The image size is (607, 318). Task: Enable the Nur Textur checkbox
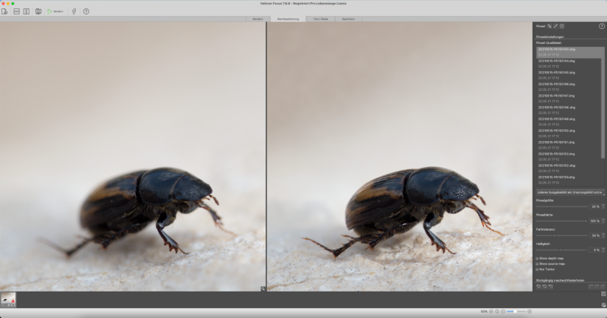pyautogui.click(x=537, y=269)
